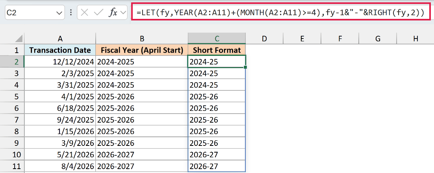
Task: Select cell with date 5/21/2026
Action: pyautogui.click(x=60, y=155)
